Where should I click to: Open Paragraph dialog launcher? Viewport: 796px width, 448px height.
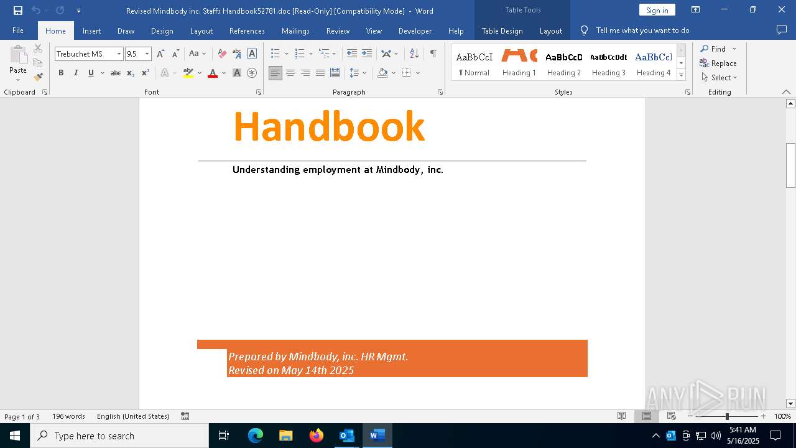(x=440, y=92)
